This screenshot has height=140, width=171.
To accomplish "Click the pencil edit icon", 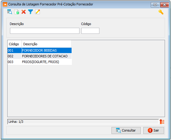I will coord(37,12).
